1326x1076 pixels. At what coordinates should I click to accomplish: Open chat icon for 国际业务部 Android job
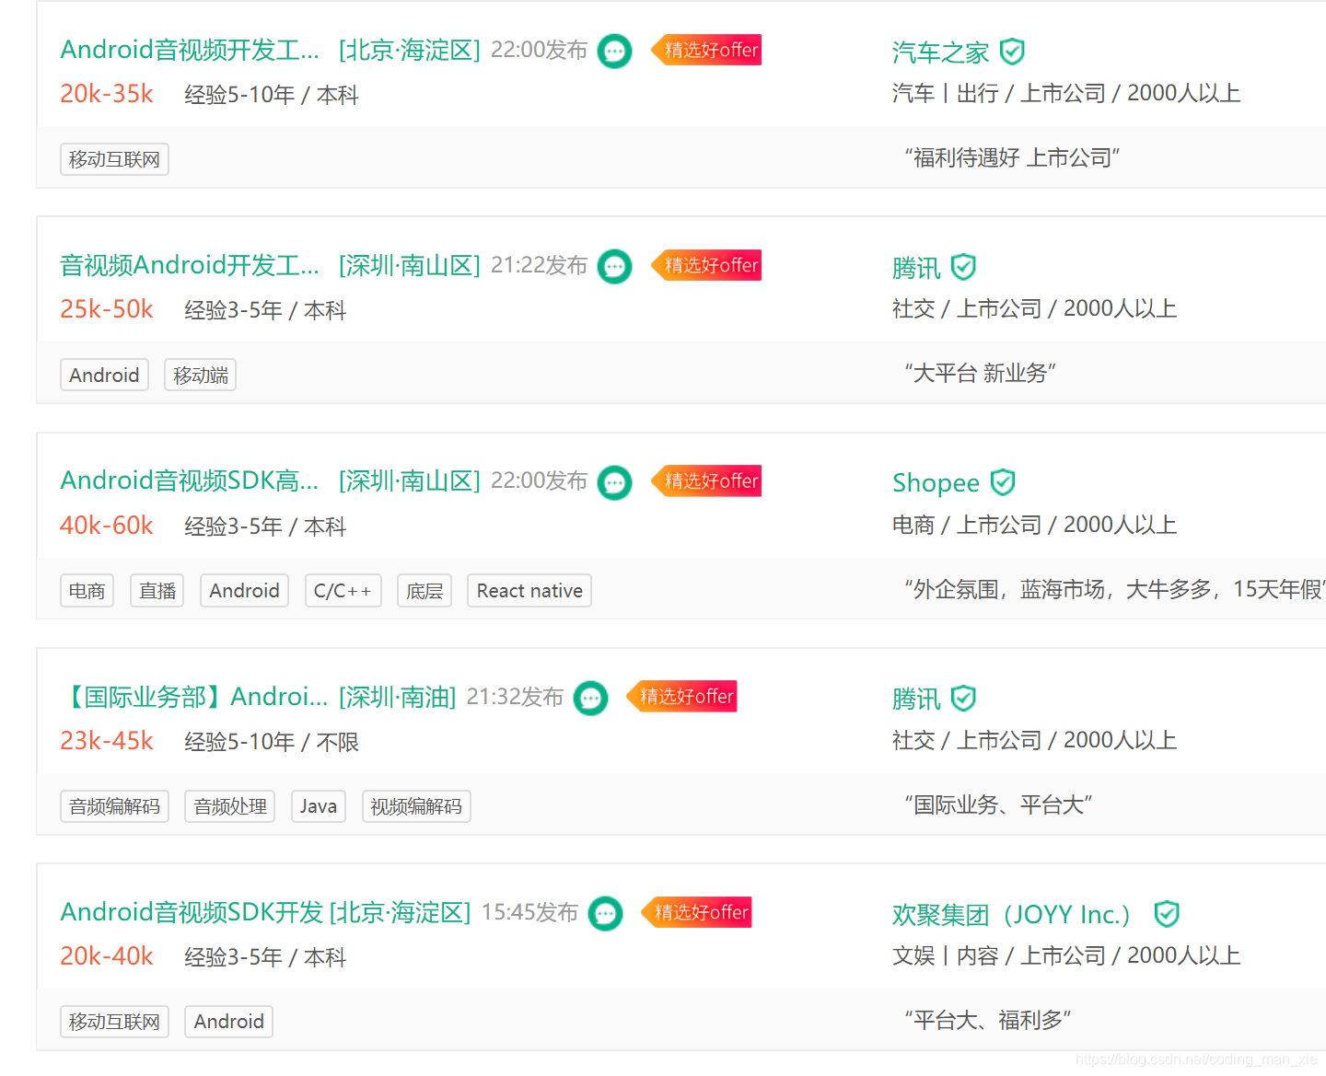pyautogui.click(x=590, y=698)
